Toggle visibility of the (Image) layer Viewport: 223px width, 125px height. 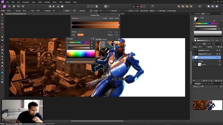220,61
